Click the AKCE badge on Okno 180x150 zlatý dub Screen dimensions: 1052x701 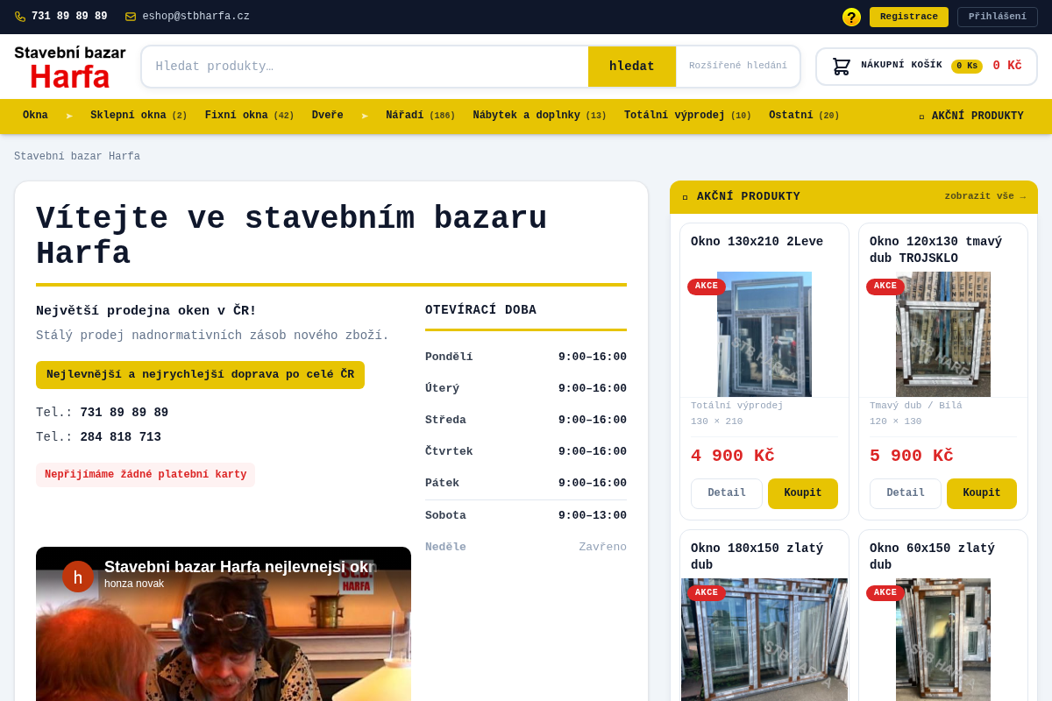[707, 593]
